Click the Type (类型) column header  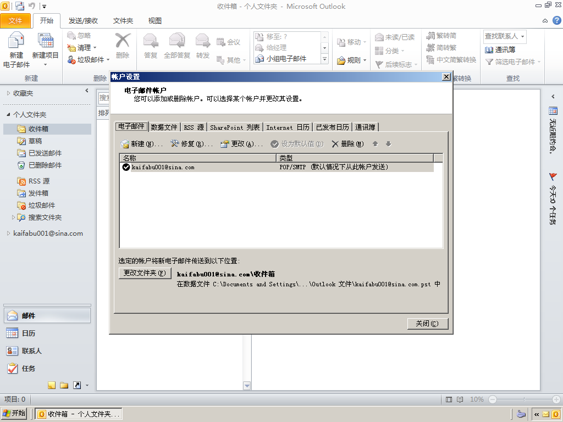pyautogui.click(x=355, y=158)
